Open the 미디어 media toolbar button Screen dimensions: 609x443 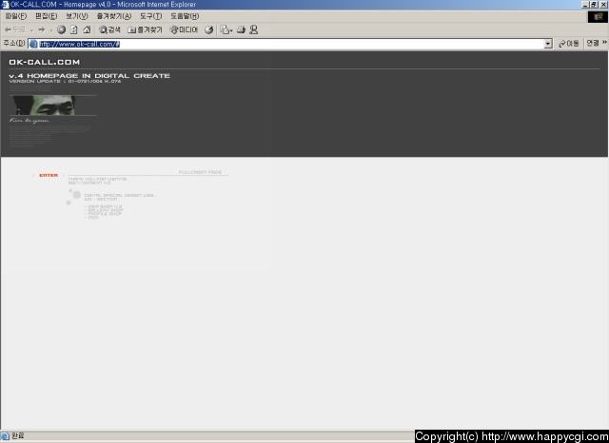[184, 29]
